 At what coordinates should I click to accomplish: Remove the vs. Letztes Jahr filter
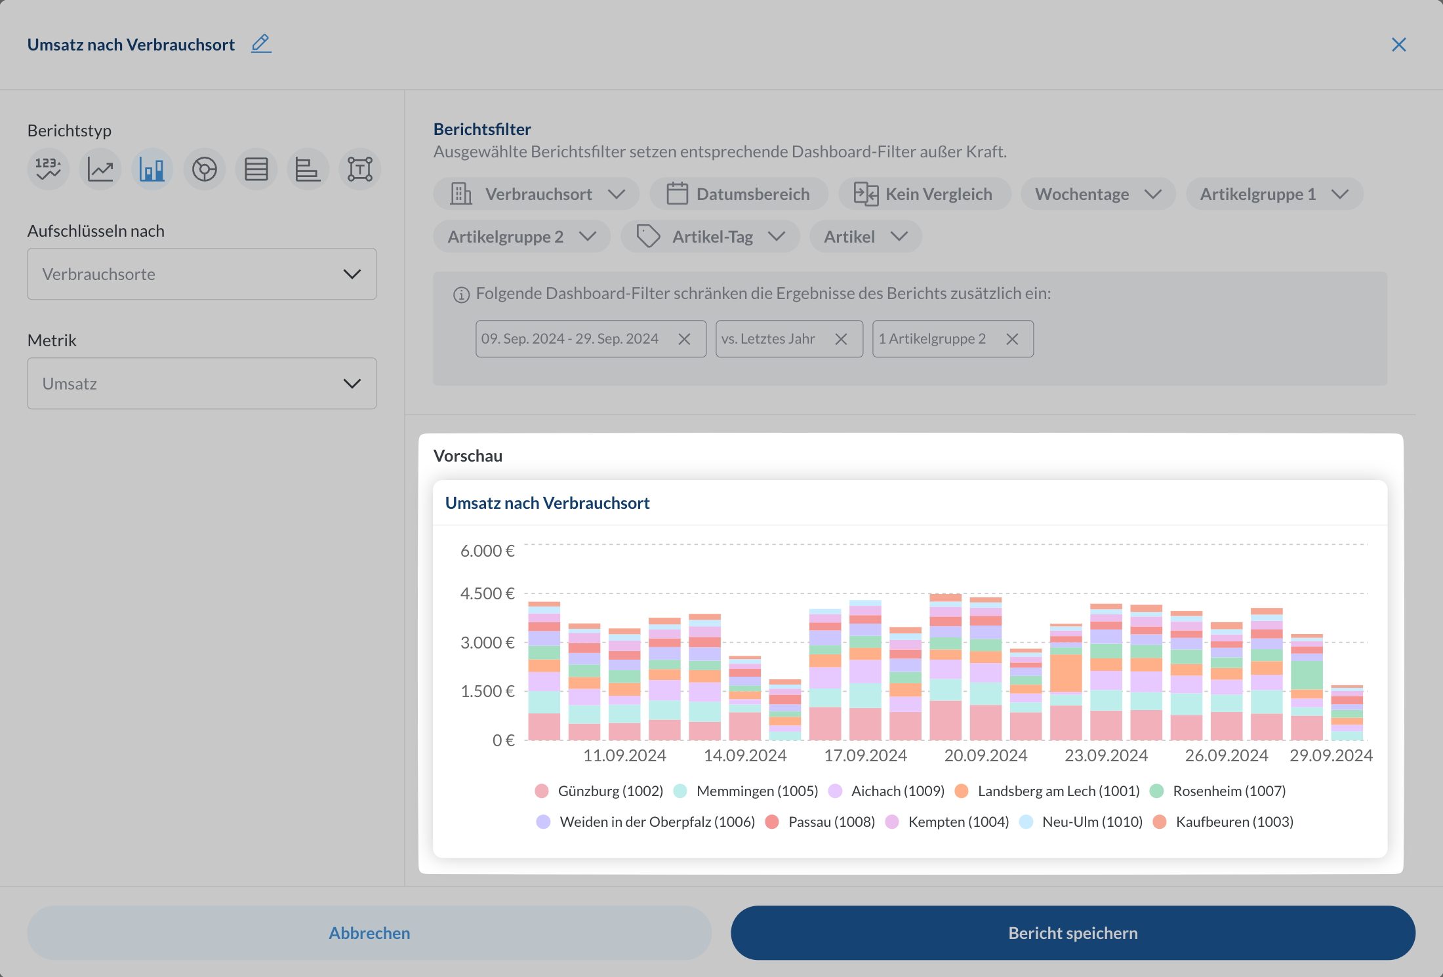pos(841,339)
